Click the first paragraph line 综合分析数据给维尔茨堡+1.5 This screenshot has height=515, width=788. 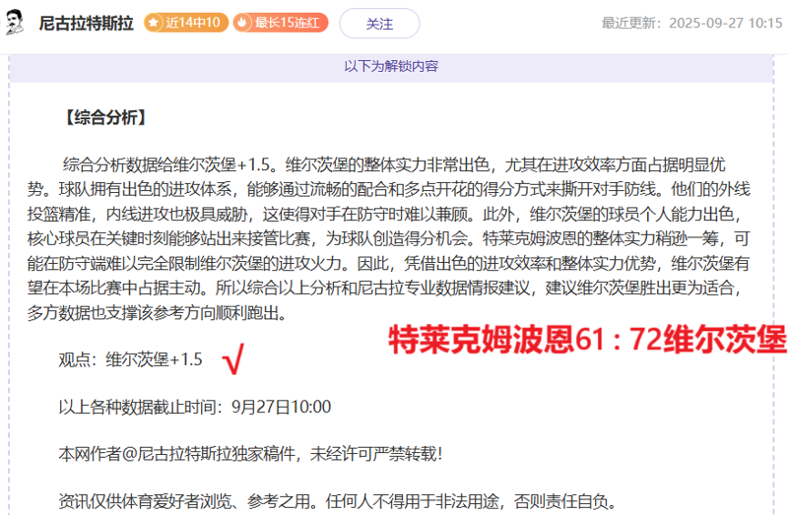pos(394,163)
